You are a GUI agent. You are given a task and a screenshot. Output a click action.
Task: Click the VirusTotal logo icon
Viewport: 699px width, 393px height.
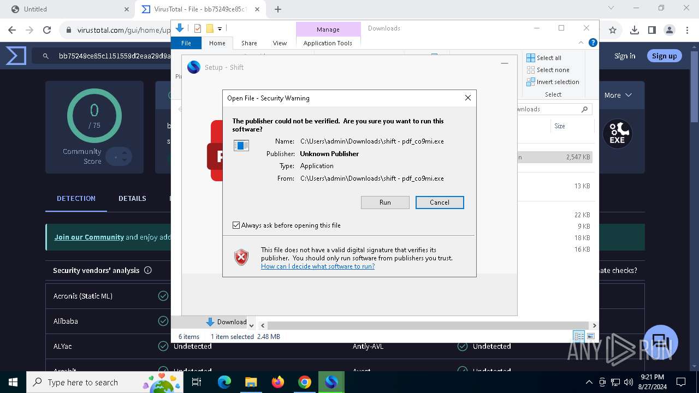[x=16, y=56]
